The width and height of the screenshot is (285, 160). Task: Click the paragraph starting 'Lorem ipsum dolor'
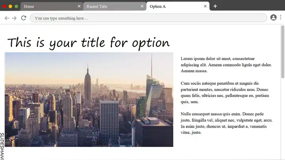[x=226, y=65]
